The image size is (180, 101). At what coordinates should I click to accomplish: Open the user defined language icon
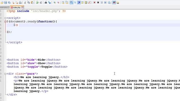[x=82, y=3]
